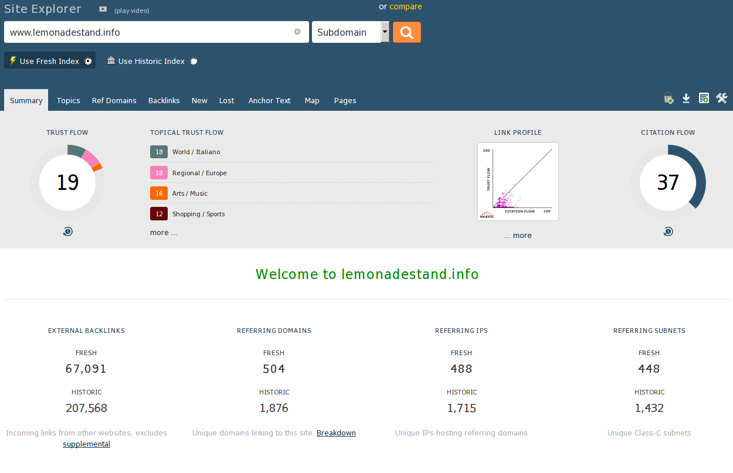Click the download data icon
This screenshot has height=473, width=733.
point(686,98)
